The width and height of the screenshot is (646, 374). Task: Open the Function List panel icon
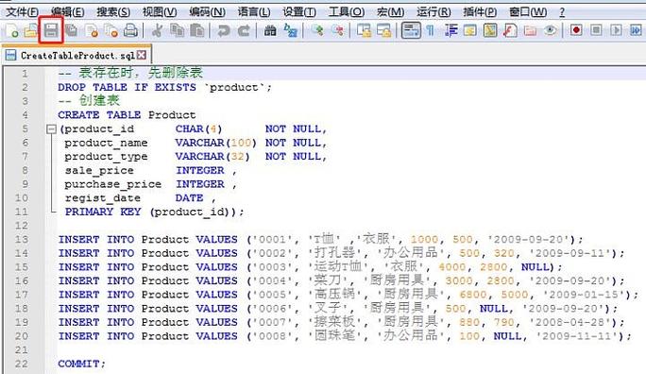[510, 30]
